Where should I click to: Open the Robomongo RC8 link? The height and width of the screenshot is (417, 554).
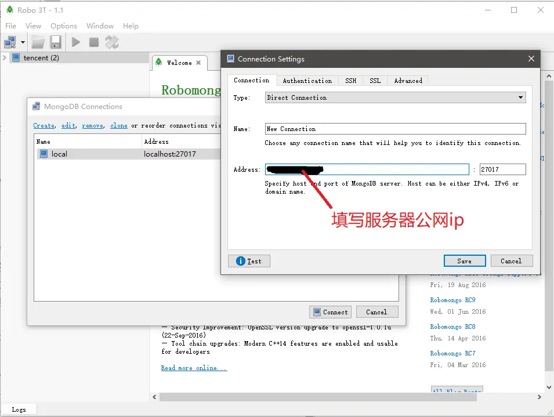(452, 327)
